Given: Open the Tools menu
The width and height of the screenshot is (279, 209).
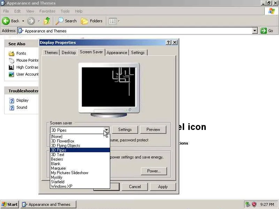Looking at the screenshot, I should 65,11.
